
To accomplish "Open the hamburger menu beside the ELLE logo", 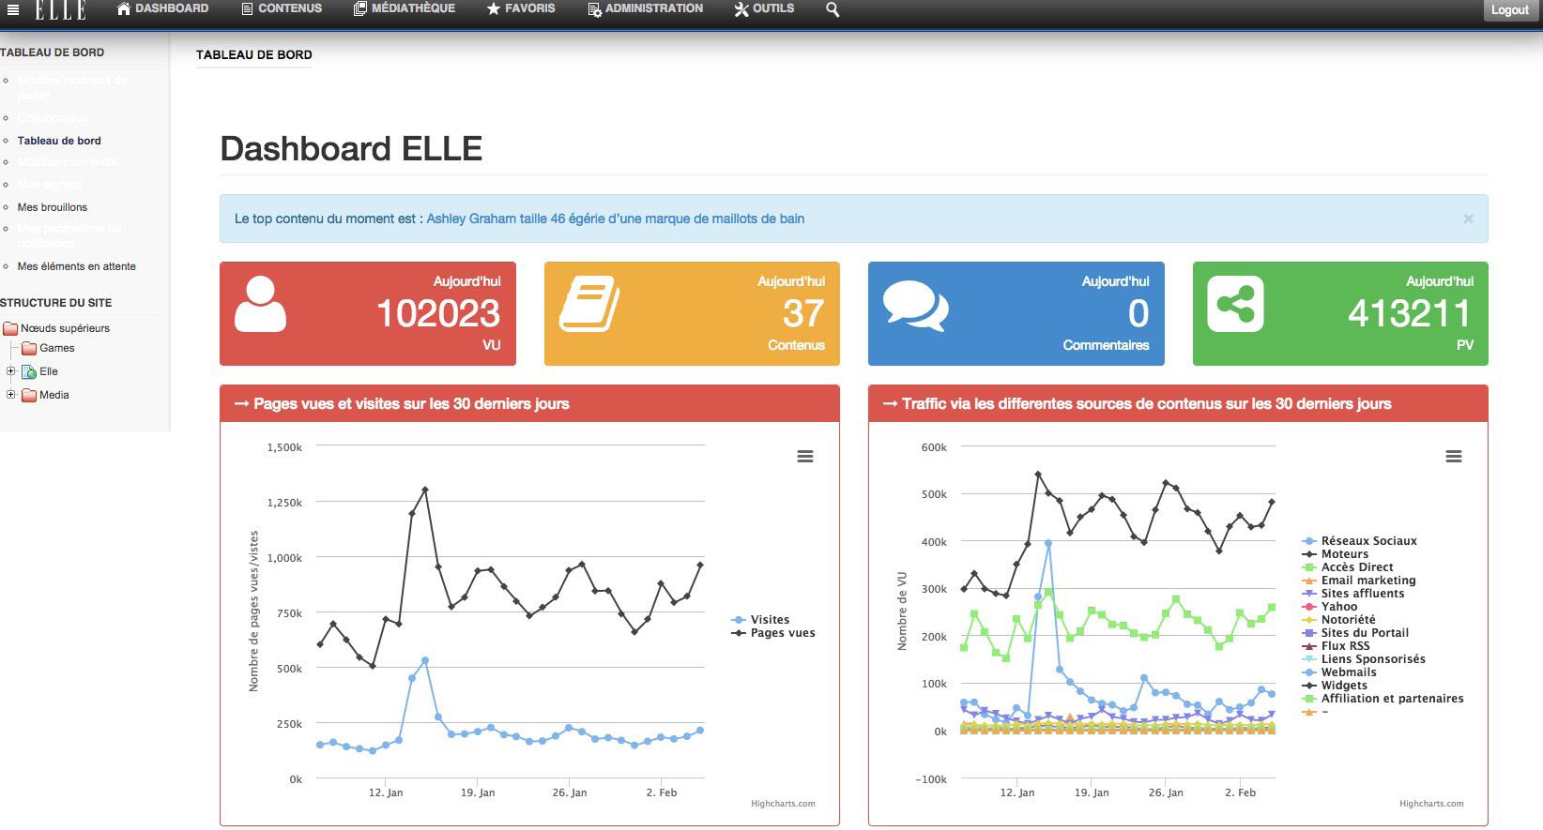I will (x=13, y=10).
